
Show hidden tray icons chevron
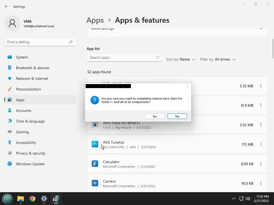[x=234, y=199]
